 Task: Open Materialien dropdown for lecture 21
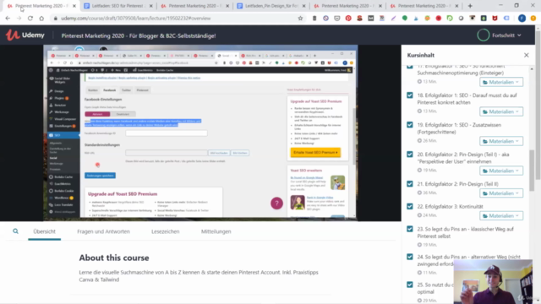501,193
